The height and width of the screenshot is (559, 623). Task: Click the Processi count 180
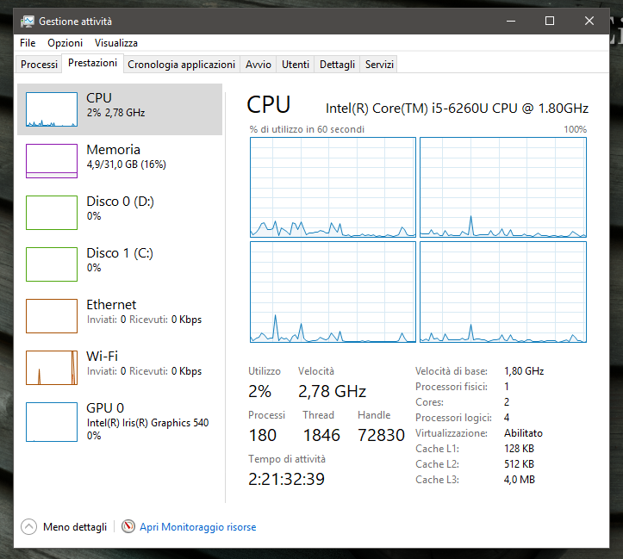pos(263,435)
